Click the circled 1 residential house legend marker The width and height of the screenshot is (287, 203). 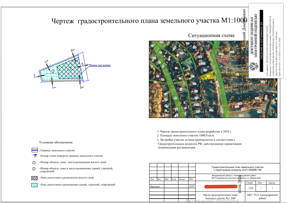(34, 162)
